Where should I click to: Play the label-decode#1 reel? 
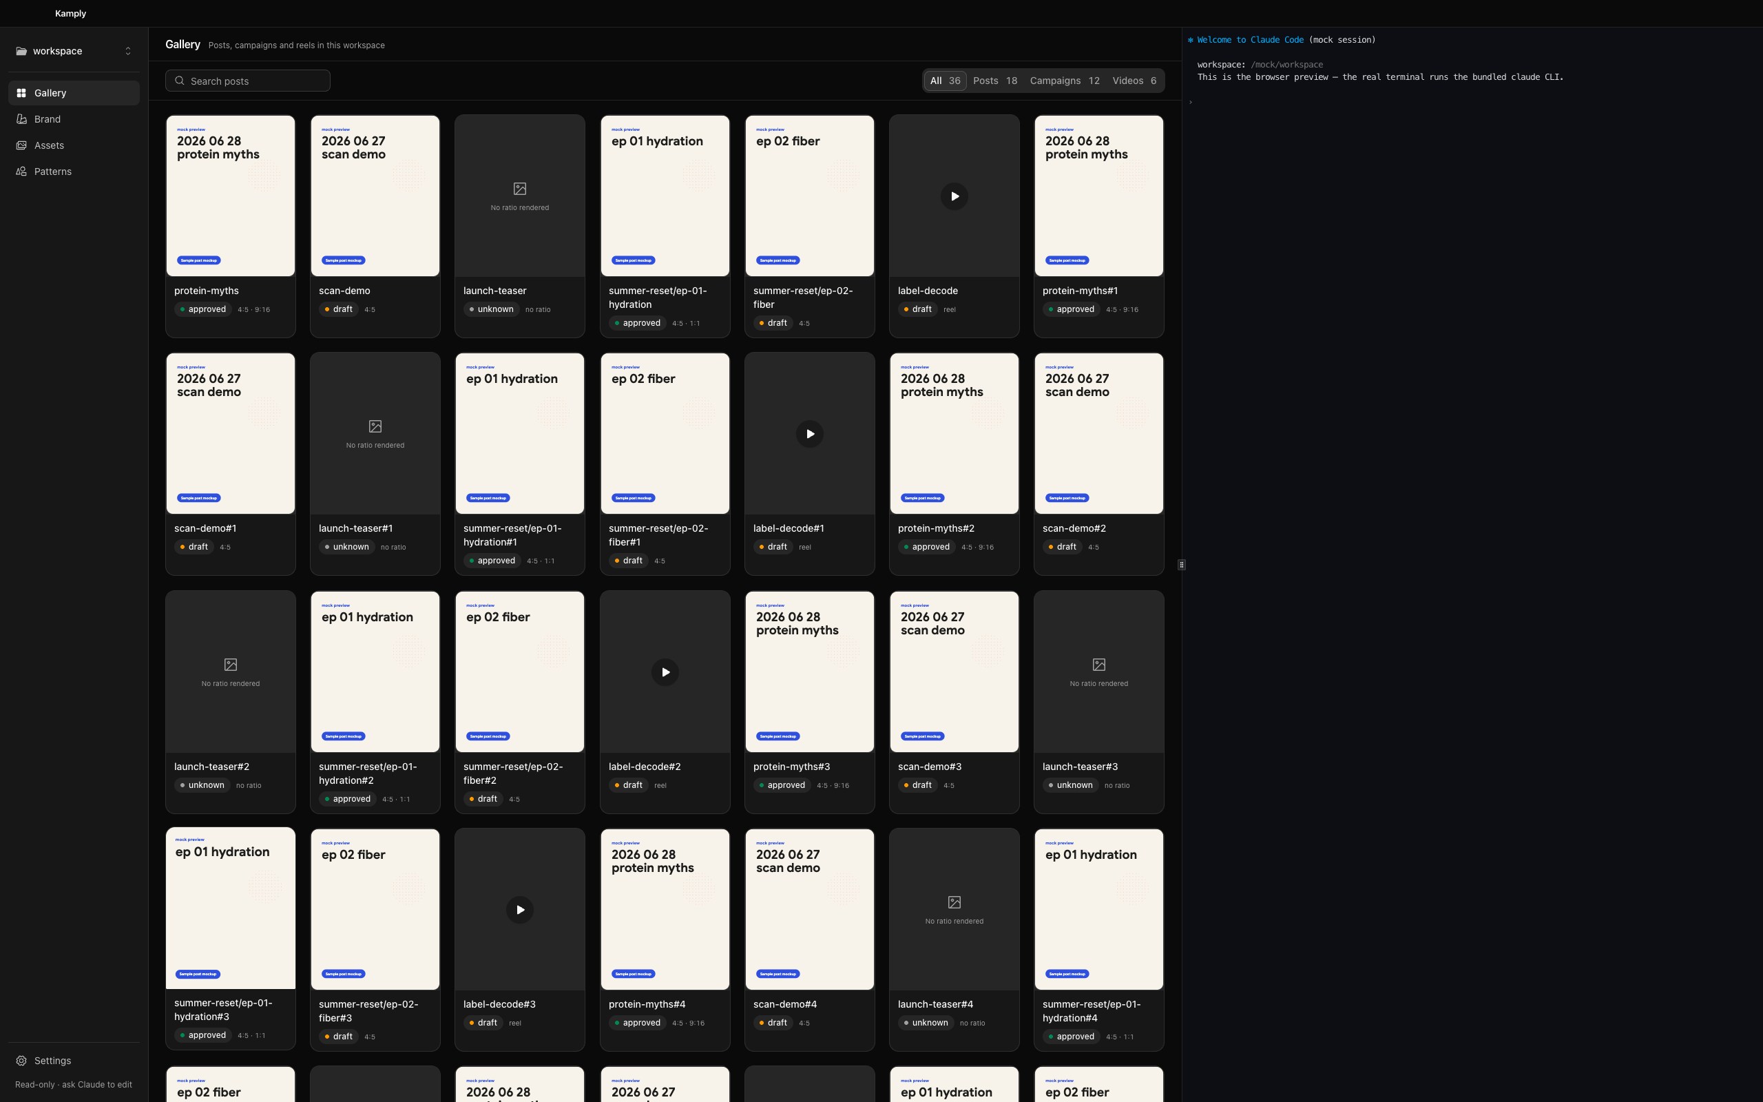coord(809,434)
